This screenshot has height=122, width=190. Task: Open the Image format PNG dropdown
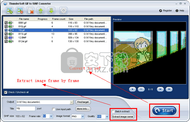[83, 116]
